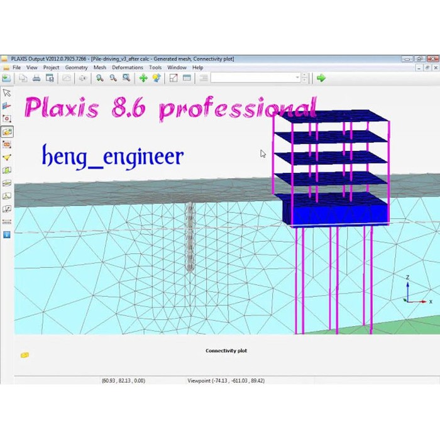
Task: Click the Viewpoint values in the status bar
Action: coord(226,381)
